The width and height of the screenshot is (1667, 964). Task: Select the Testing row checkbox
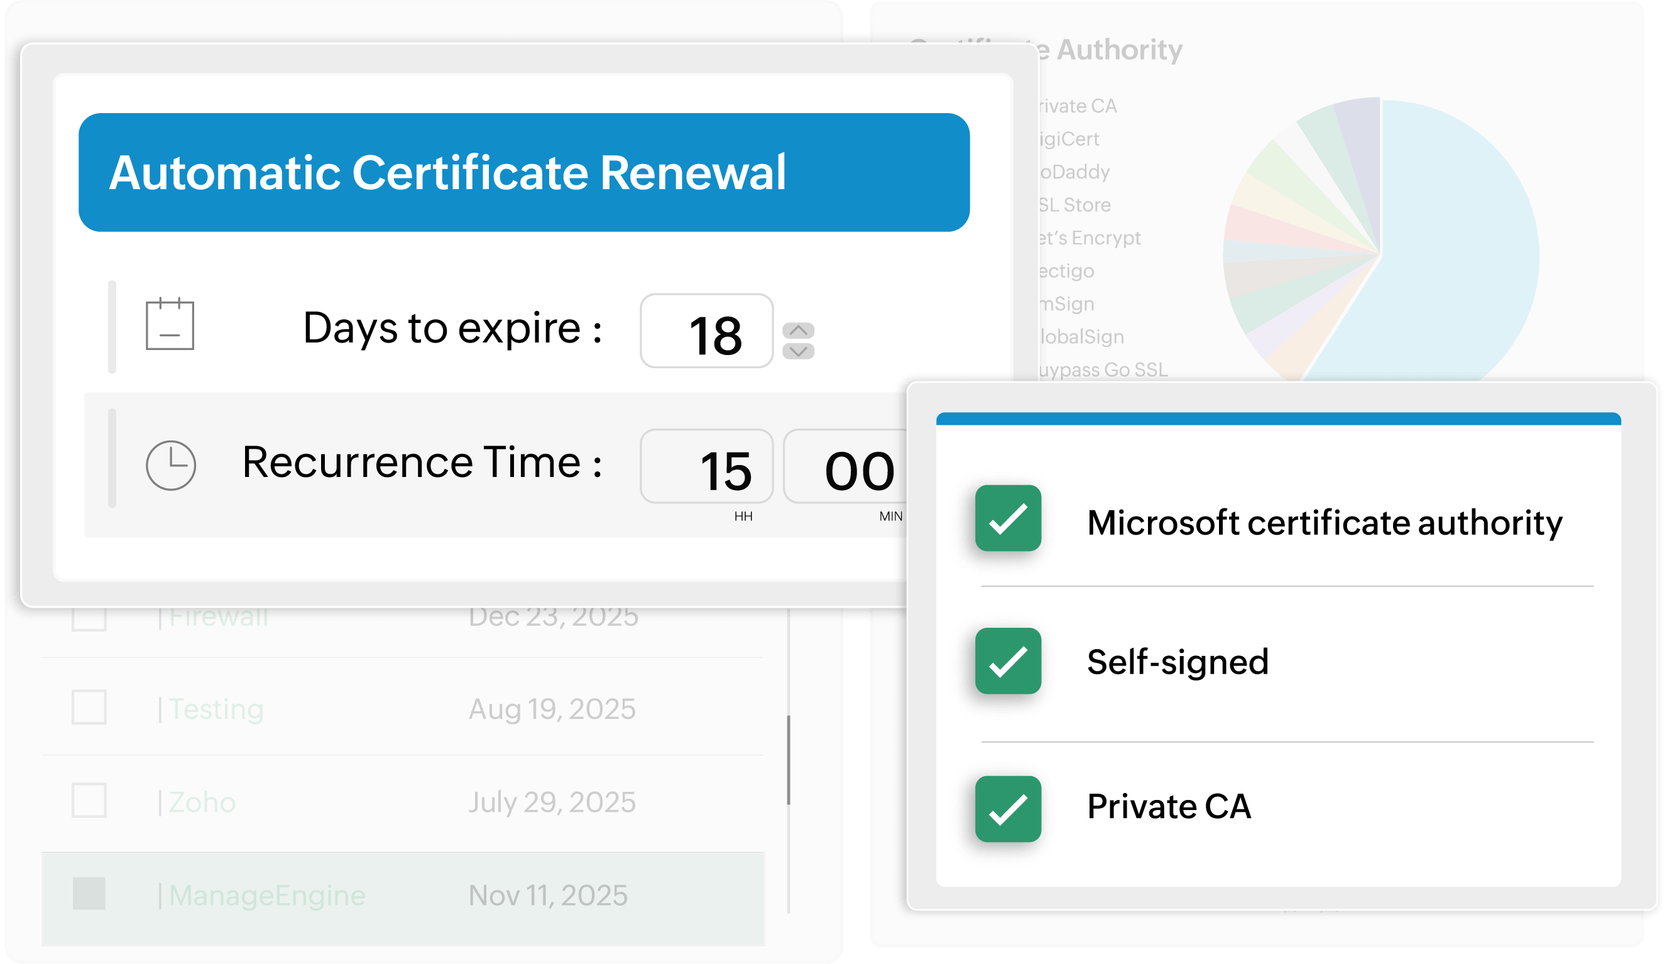89,707
